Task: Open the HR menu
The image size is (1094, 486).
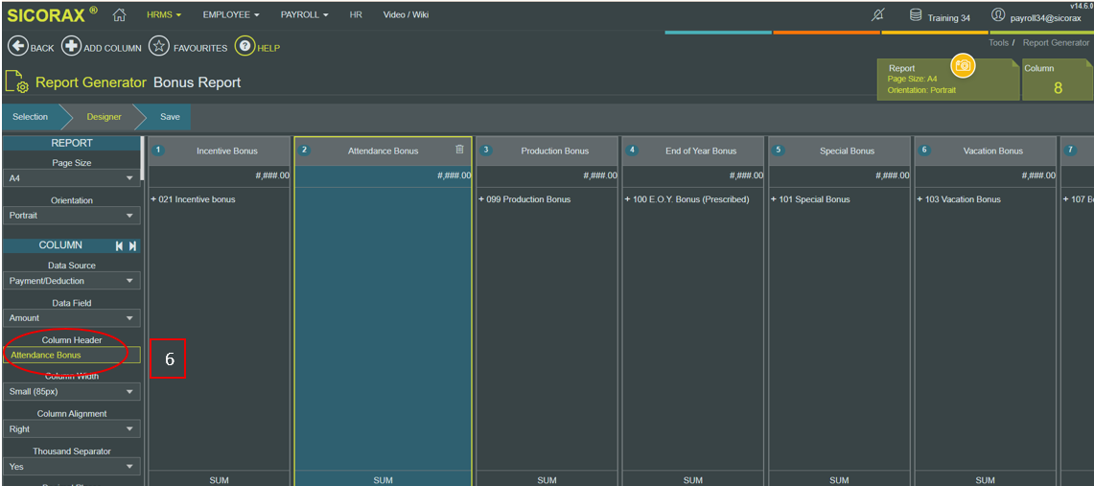Action: (x=356, y=14)
